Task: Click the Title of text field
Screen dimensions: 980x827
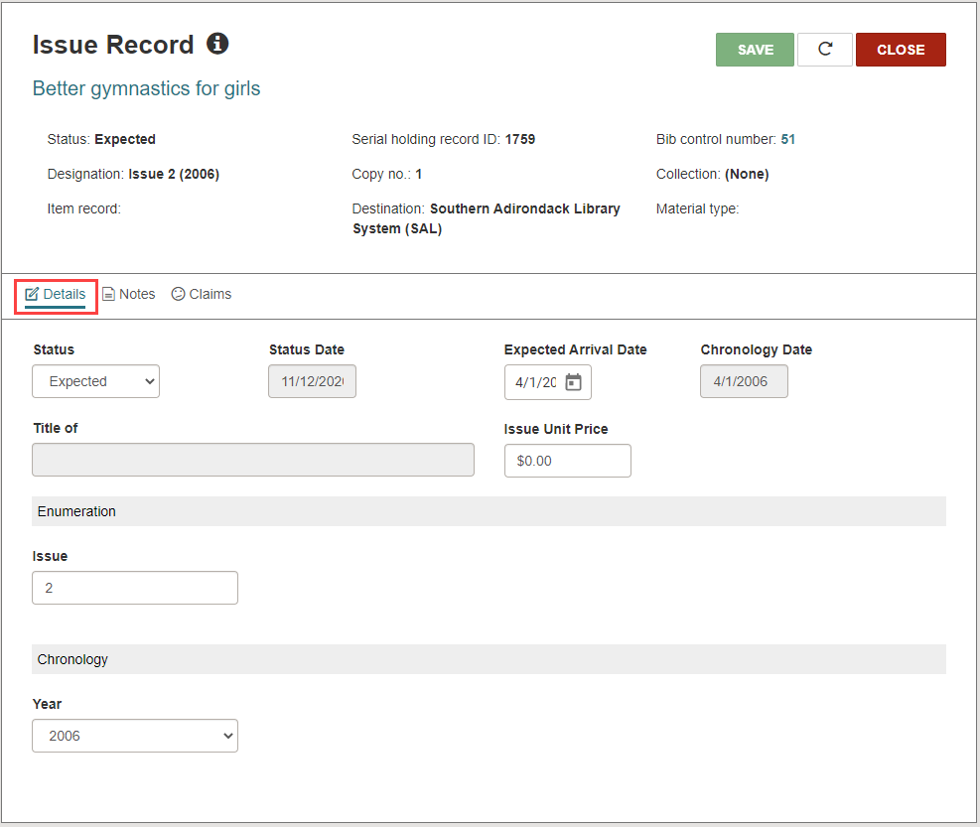Action: [253, 460]
